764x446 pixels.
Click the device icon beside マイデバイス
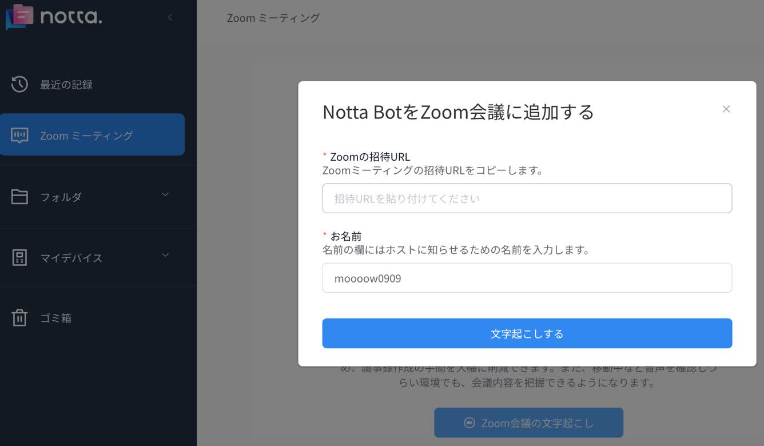click(19, 257)
